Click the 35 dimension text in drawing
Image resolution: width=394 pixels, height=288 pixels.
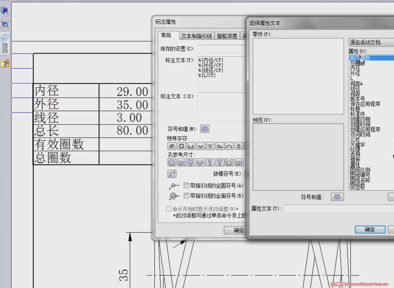(124, 275)
